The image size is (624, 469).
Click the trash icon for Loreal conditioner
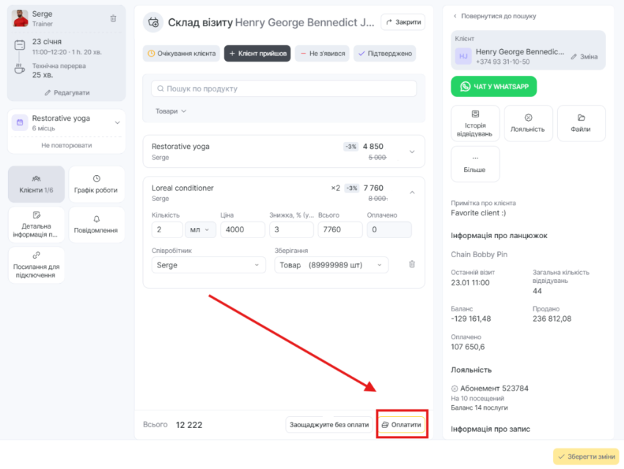tap(411, 265)
